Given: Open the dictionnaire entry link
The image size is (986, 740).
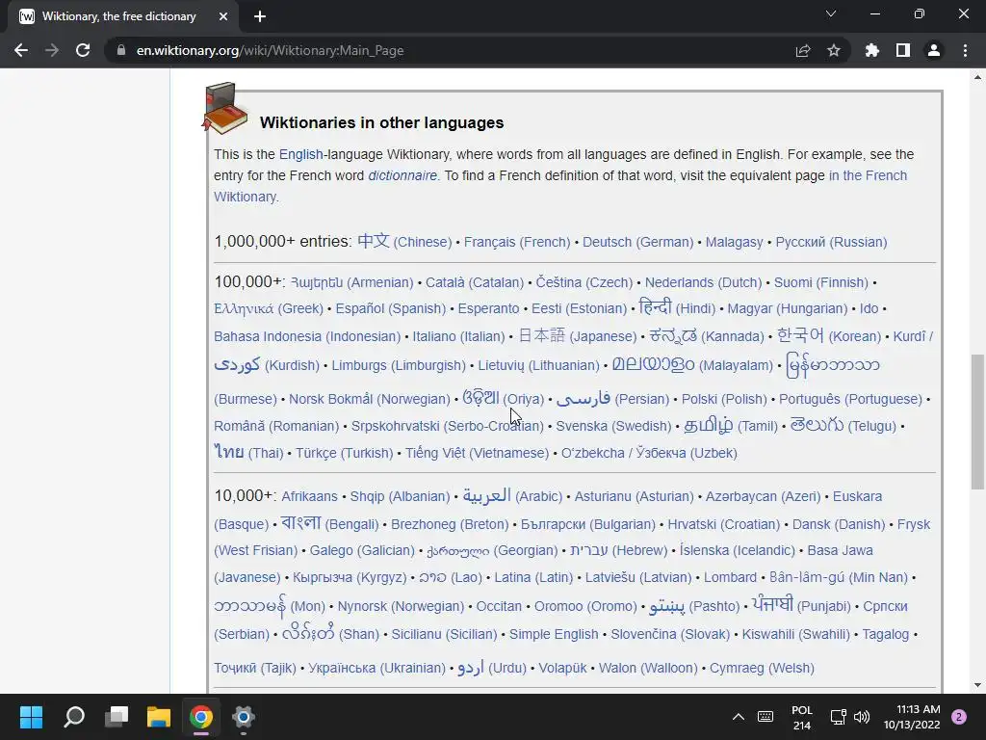Looking at the screenshot, I should (x=402, y=175).
